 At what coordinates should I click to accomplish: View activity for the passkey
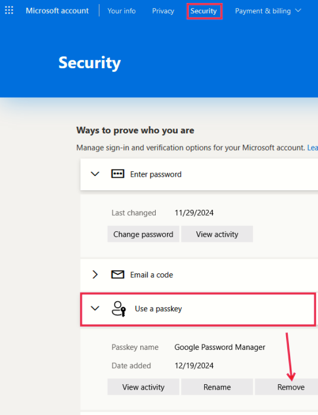tap(143, 387)
